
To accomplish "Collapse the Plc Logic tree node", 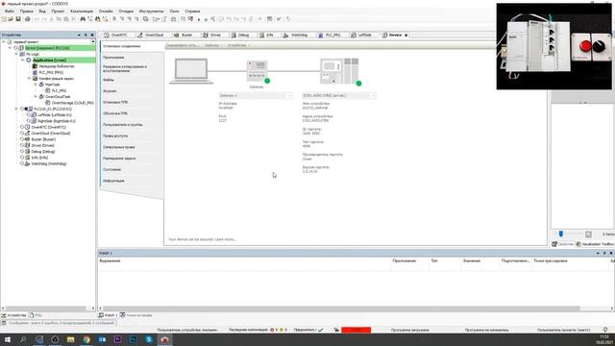I will (16, 54).
